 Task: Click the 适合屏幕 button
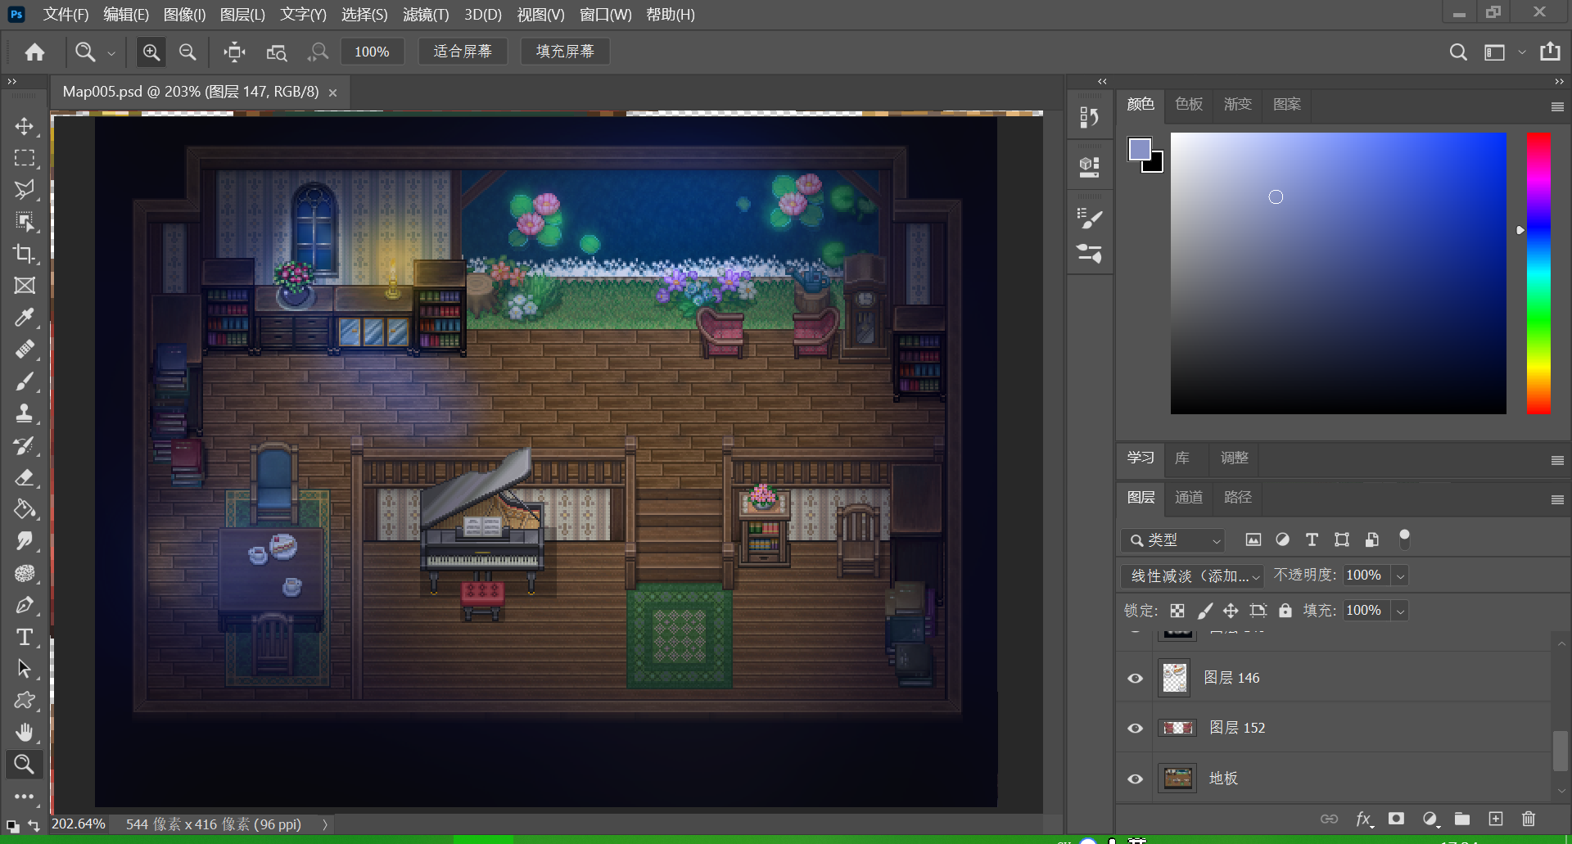pos(463,52)
